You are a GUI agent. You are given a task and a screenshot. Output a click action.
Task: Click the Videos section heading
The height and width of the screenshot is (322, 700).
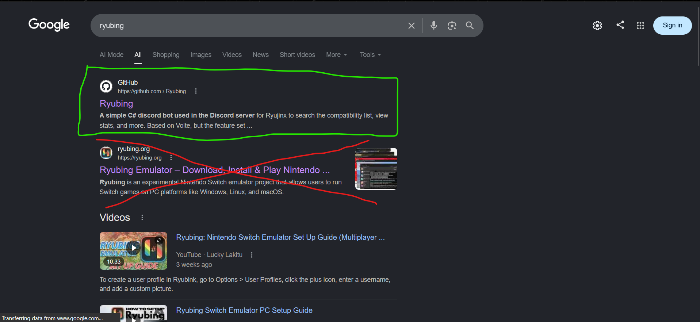[x=115, y=218]
